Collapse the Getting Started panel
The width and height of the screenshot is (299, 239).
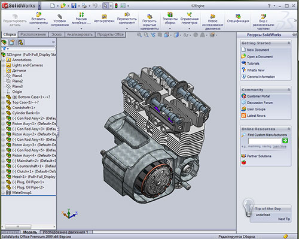[x=289, y=43]
